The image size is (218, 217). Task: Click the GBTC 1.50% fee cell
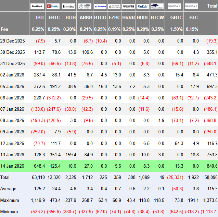(177, 29)
